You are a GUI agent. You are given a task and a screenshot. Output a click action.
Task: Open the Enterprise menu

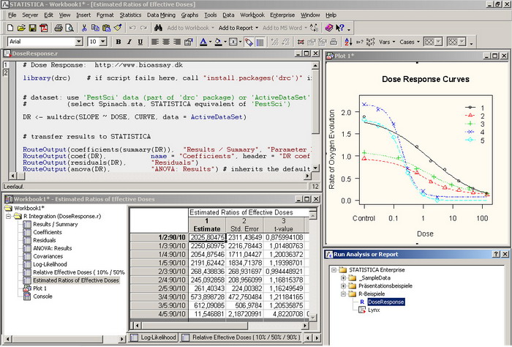pos(282,15)
